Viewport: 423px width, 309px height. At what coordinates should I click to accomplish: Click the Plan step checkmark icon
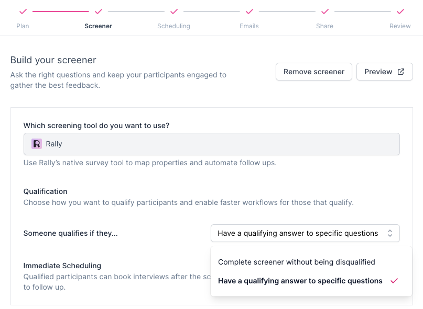[x=23, y=11]
